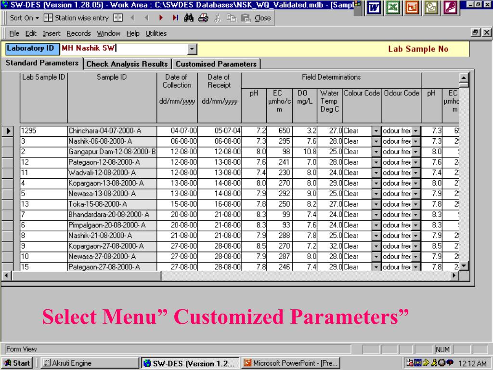Jump to the last record arrow
Viewport: 493px width, 370px height.
175,18
